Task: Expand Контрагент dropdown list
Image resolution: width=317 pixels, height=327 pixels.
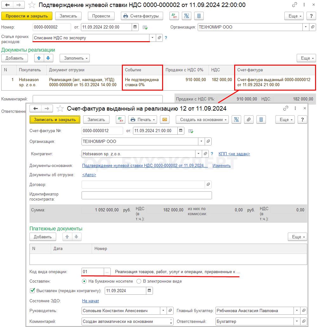Action: point(198,154)
